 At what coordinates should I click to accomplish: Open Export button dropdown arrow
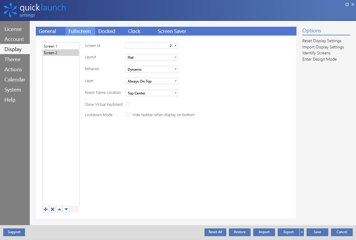302,232
